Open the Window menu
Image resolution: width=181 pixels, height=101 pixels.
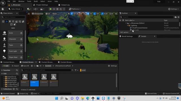click(21, 1)
